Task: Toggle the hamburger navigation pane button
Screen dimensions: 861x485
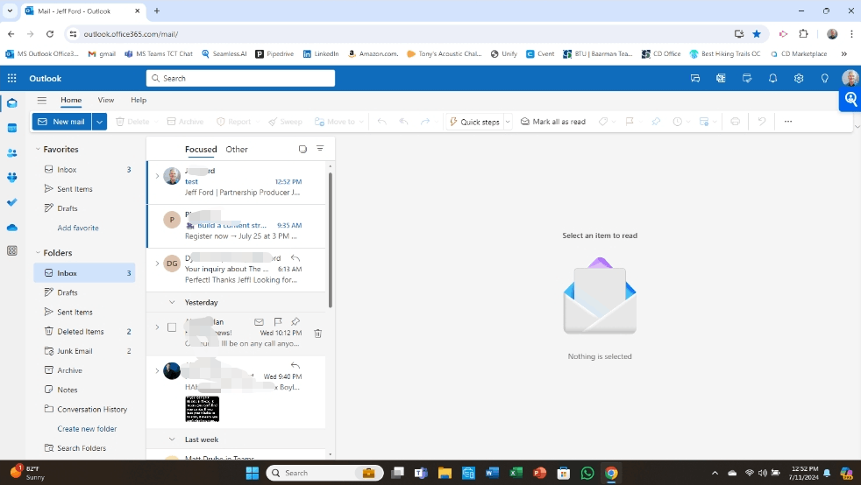Action: [x=42, y=100]
